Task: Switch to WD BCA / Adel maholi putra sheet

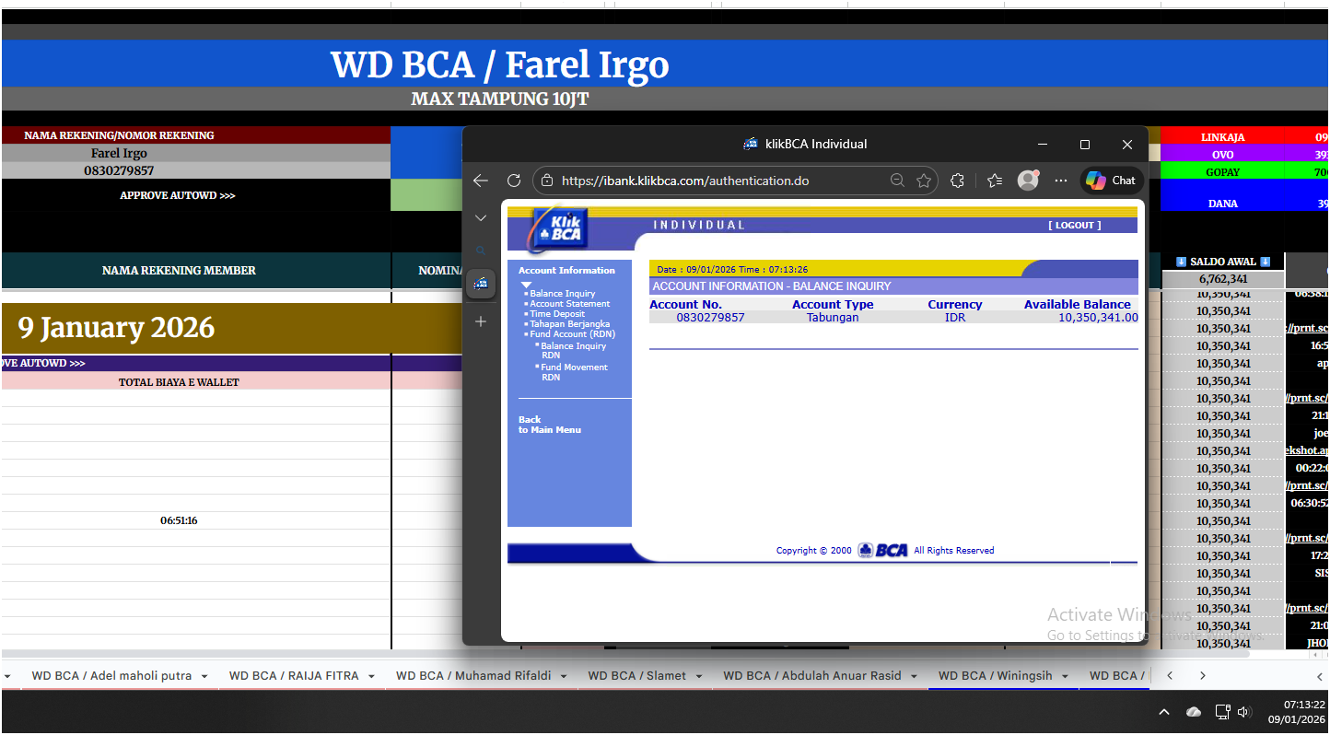Action: 111,676
